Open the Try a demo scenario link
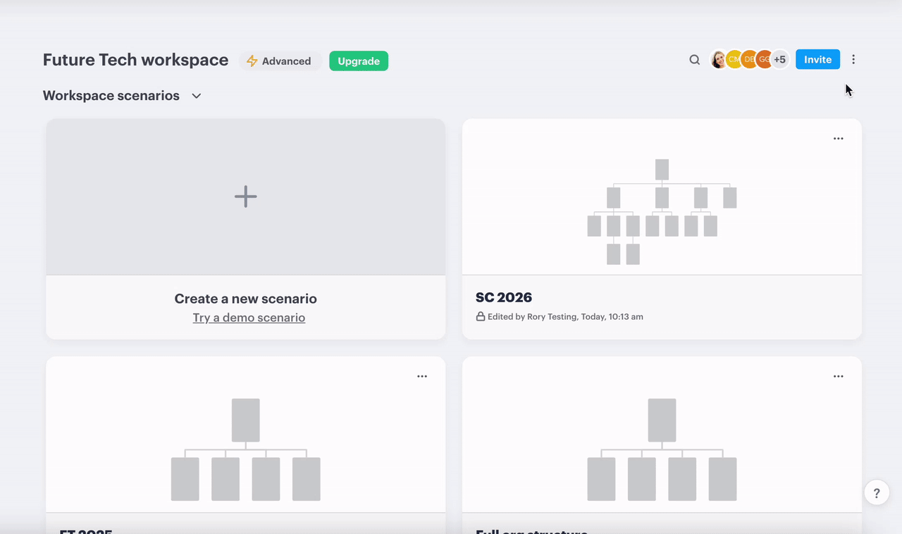 (249, 318)
